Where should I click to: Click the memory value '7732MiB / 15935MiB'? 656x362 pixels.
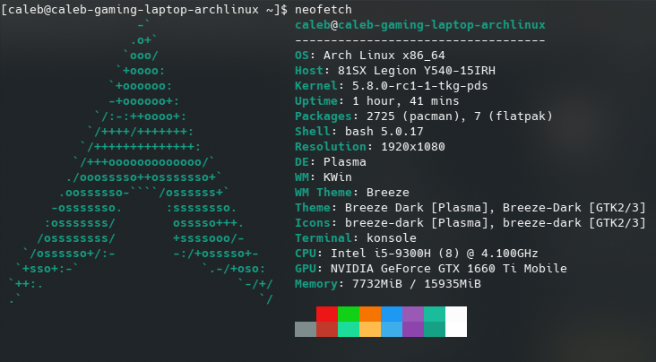click(x=417, y=284)
